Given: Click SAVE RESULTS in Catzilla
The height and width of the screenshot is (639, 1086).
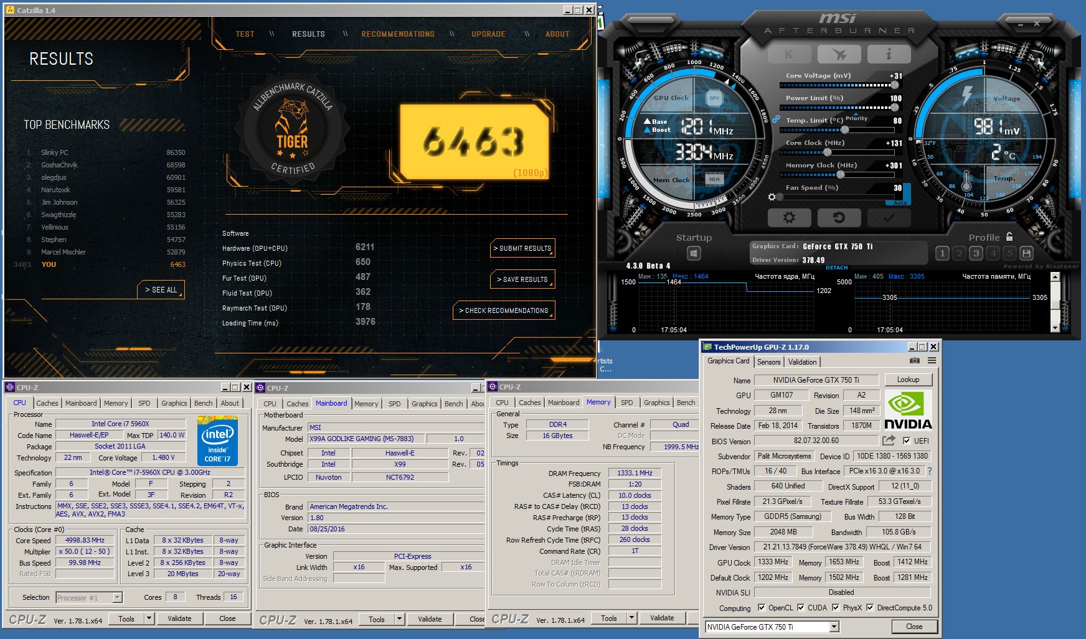Looking at the screenshot, I should coord(522,279).
